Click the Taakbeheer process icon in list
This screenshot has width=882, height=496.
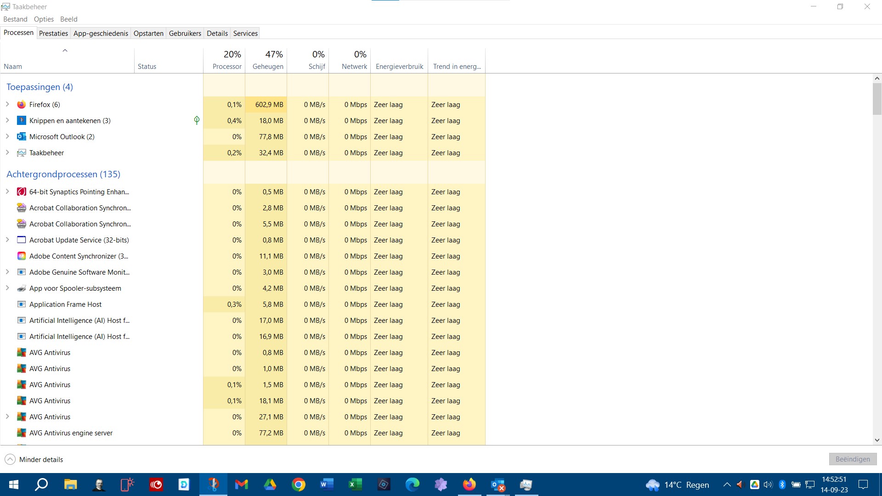pyautogui.click(x=21, y=153)
